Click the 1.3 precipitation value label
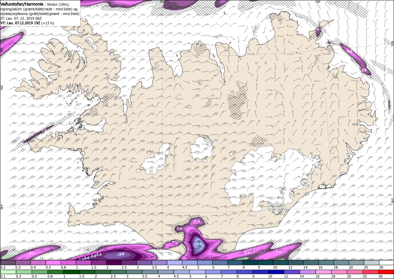 pyautogui.click(x=174, y=243)
